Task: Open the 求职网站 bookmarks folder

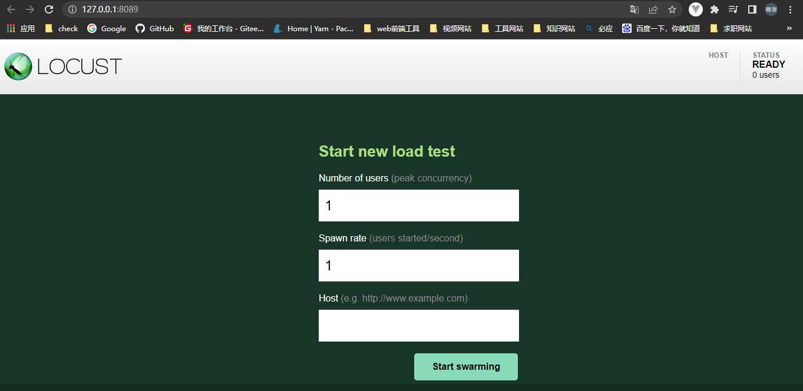Action: [x=731, y=28]
